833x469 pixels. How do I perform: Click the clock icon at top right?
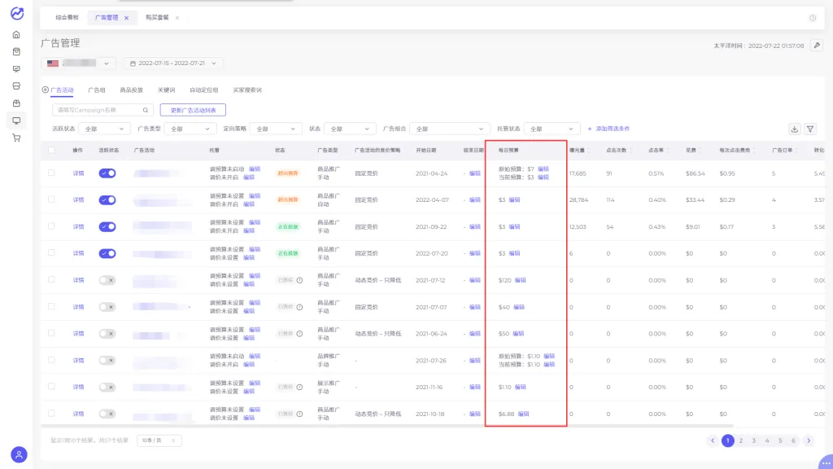click(813, 18)
